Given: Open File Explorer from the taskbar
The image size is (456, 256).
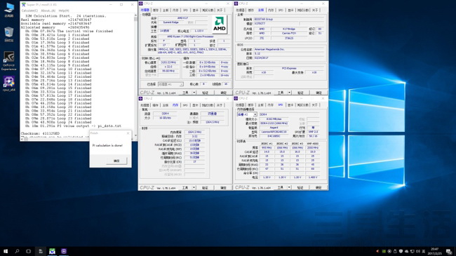Looking at the screenshot, I should tap(41, 251).
